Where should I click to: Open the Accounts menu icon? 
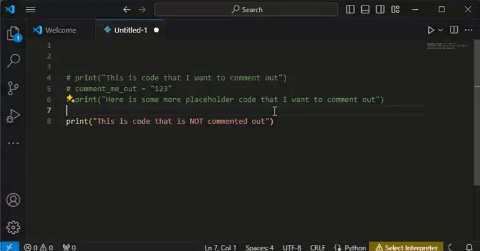[13, 200]
